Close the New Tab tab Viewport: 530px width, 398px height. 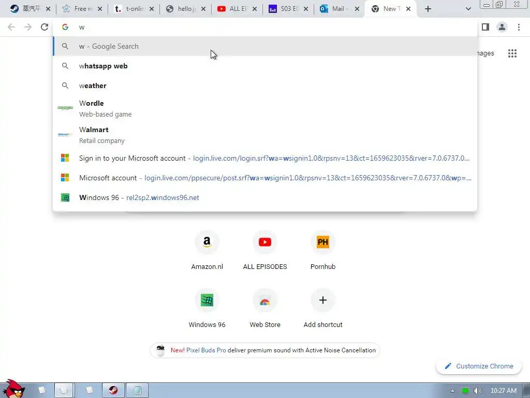coord(408,9)
